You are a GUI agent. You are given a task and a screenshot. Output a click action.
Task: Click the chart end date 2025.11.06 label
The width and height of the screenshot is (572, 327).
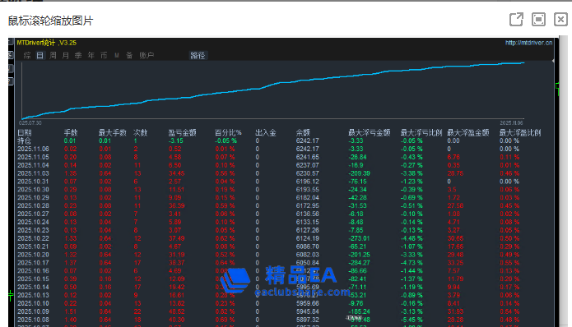click(511, 123)
